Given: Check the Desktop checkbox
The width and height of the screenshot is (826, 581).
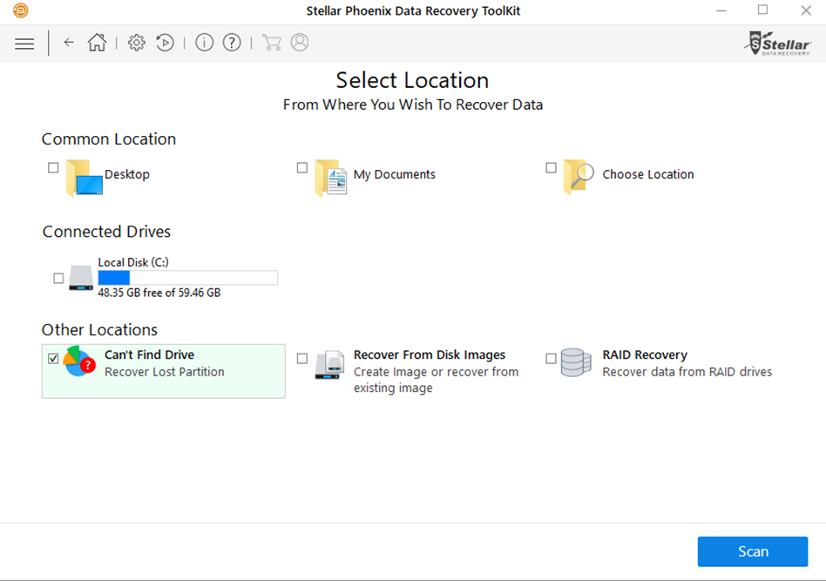Looking at the screenshot, I should pyautogui.click(x=53, y=167).
